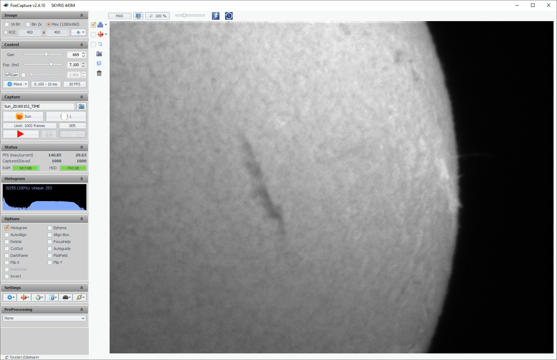This screenshot has height=360, width=557.
Task: Enable the AutoAlign option
Action: tap(7, 235)
